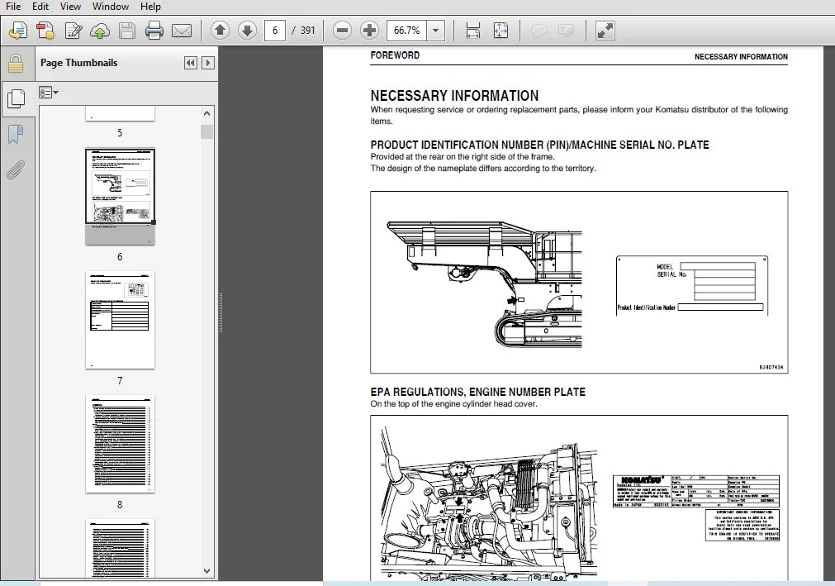Image resolution: width=835 pixels, height=586 pixels.
Task: Toggle the Page Thumbnails panel icon
Action: (16, 98)
